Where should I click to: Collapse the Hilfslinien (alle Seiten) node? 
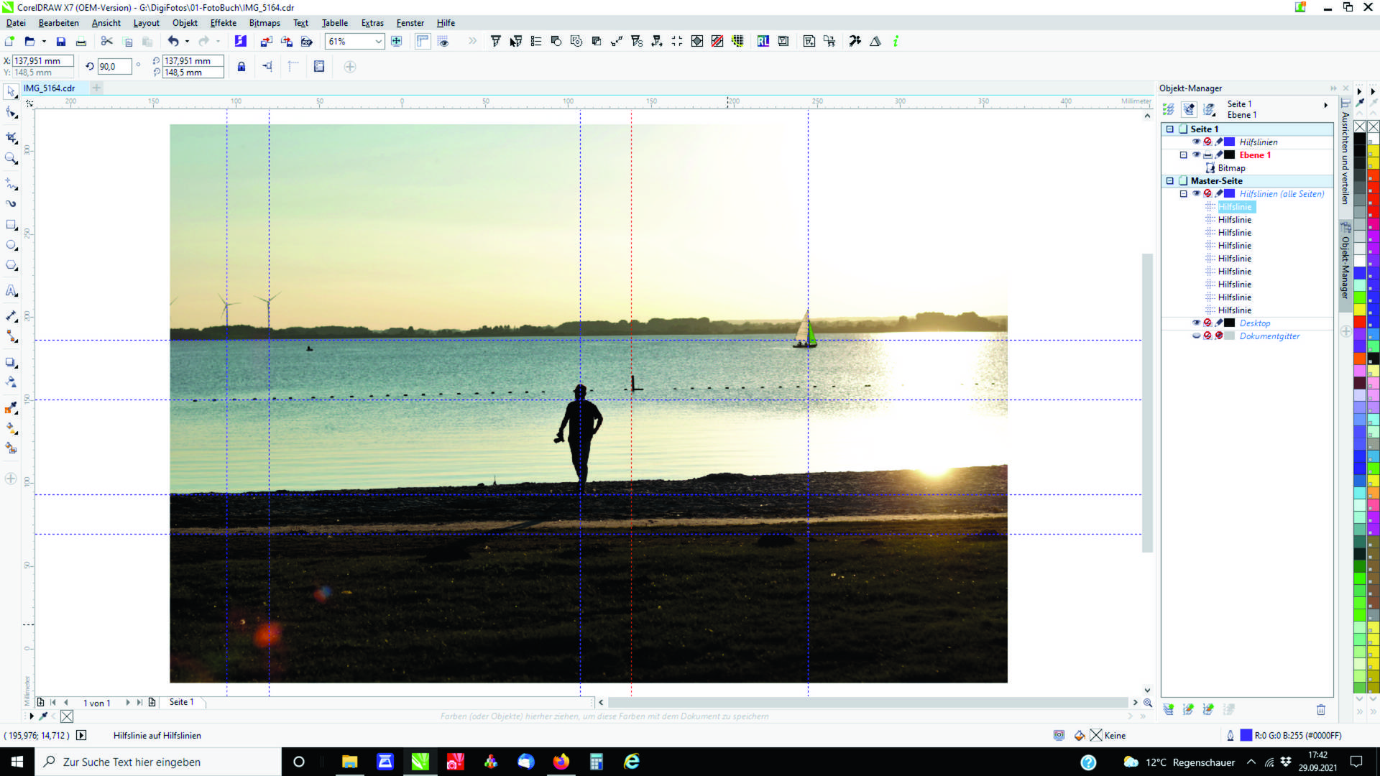coord(1184,194)
